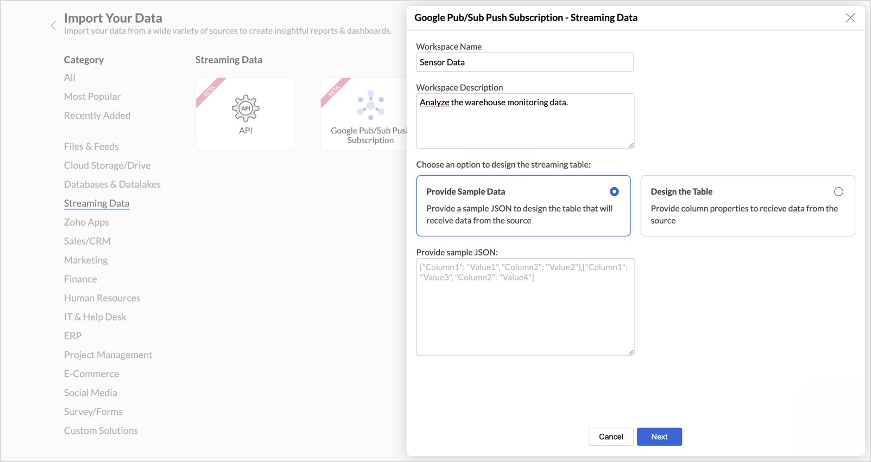Click the Workspace Name input field
This screenshot has width=871, height=462.
[x=525, y=62]
